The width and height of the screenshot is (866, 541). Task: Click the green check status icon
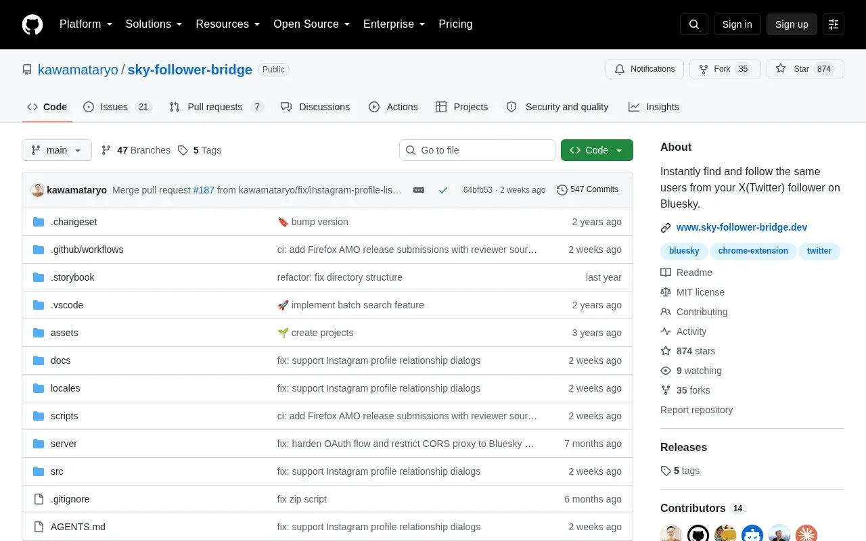point(443,190)
